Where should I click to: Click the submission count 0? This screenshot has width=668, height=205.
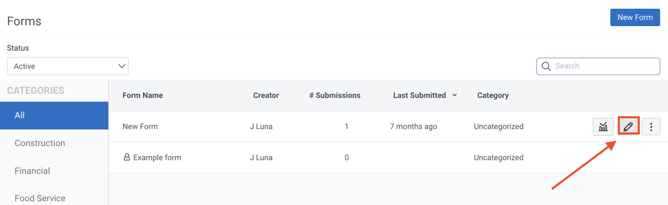coord(346,158)
